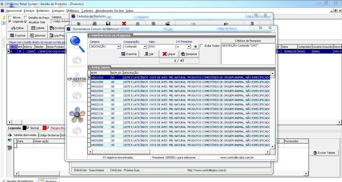Click the Exportar button in the Produtos window
The height and width of the screenshot is (182, 342).
[18, 35]
